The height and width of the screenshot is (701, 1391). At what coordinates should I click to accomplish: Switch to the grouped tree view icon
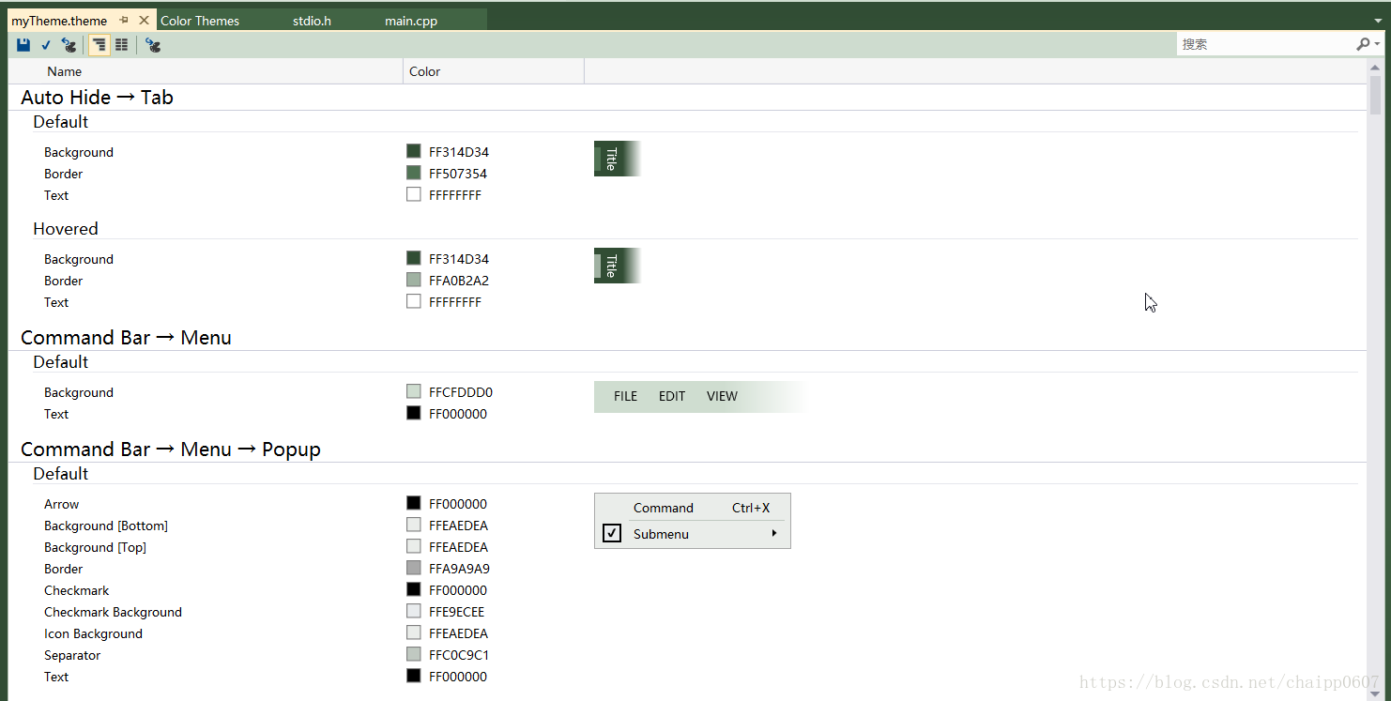point(99,45)
